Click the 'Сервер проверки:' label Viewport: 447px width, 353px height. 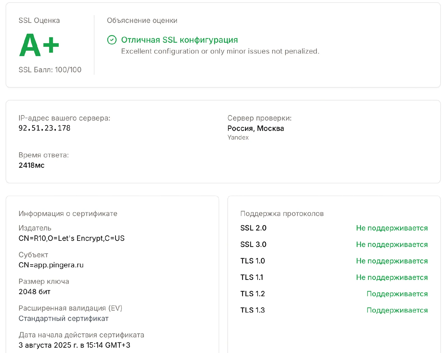pyautogui.click(x=260, y=118)
